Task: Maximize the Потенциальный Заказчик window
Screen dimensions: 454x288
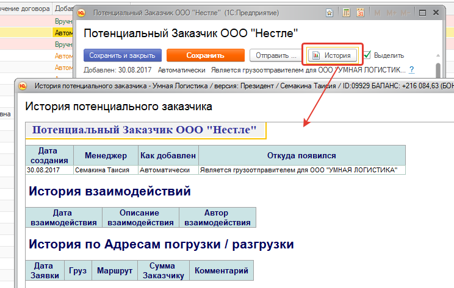Action: coord(422,13)
